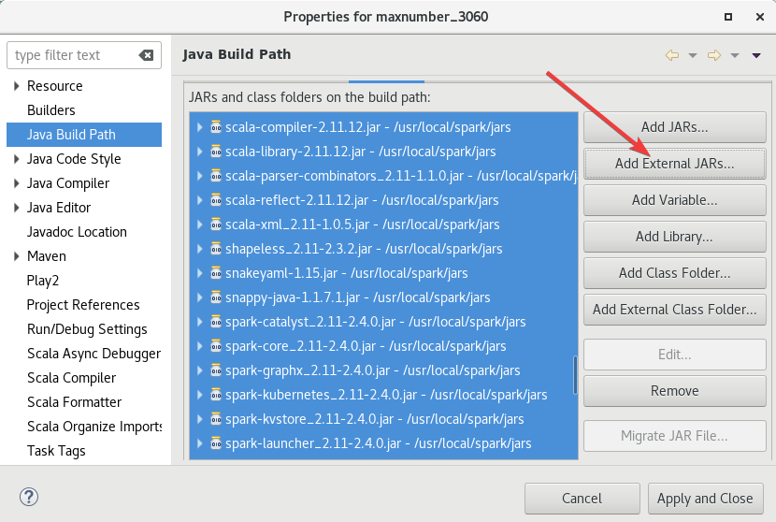
Task: Click Add External Class Folder... button
Action: coord(674,309)
